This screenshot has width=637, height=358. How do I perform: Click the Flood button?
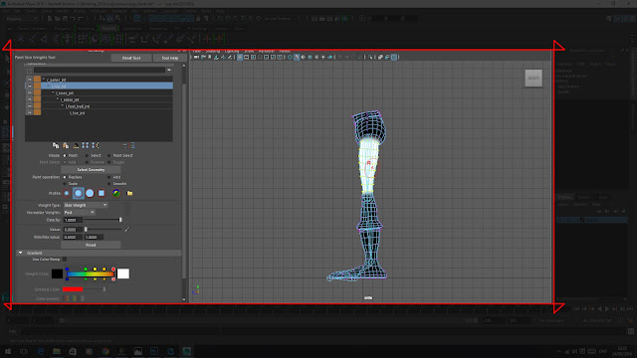click(91, 245)
